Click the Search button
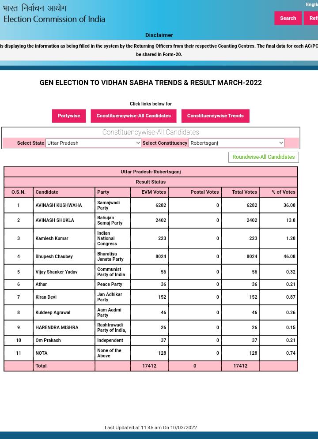Screen dimensions: 318x439 click(288, 18)
